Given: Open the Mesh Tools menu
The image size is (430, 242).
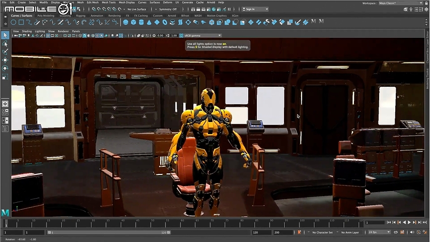Looking at the screenshot, I should pos(109,3).
